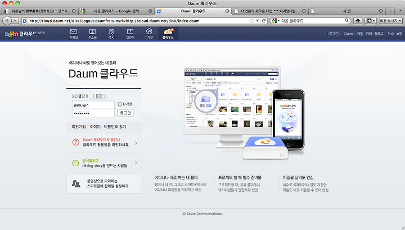Go forward with the browser forward arrow

[x=15, y=21]
